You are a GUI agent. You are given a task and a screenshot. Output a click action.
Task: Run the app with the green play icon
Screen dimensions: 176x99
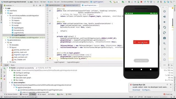[x=123, y=2]
